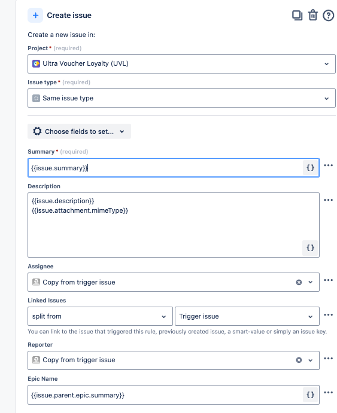Viewport: 337px width, 413px height.
Task: Open more options dots next to Linked Issues
Action: [x=328, y=315]
